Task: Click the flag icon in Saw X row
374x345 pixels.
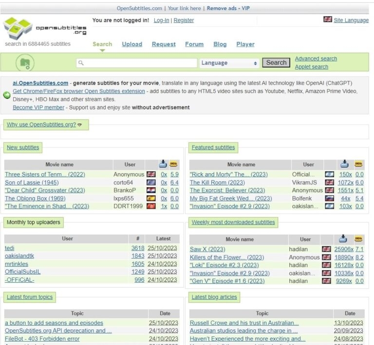Action: tap(326, 249)
